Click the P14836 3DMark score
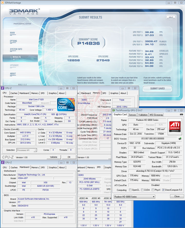 pos(88,43)
